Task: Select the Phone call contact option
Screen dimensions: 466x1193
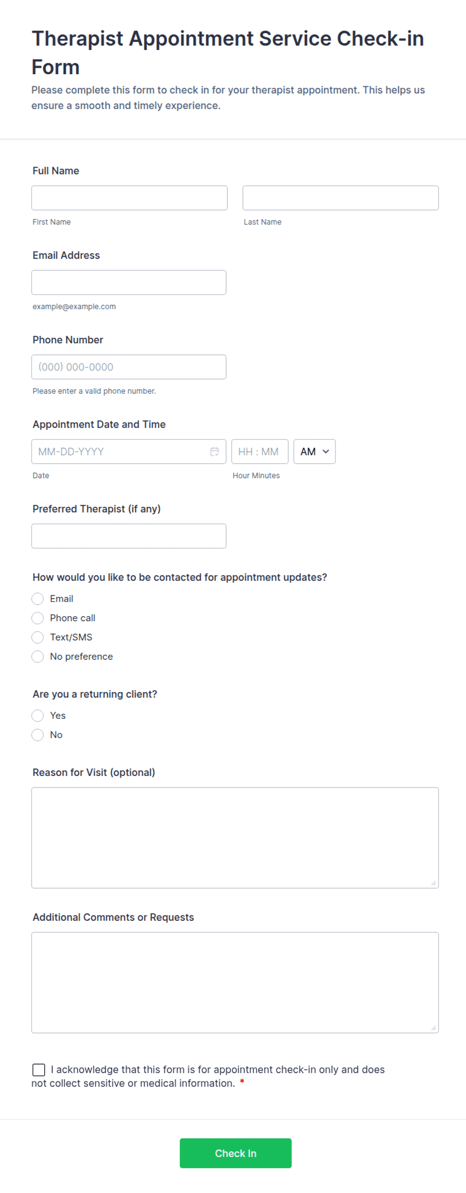Action: (x=38, y=618)
